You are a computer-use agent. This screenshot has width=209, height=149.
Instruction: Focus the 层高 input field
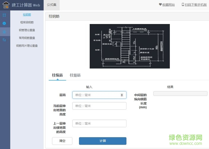[x=99, y=95]
